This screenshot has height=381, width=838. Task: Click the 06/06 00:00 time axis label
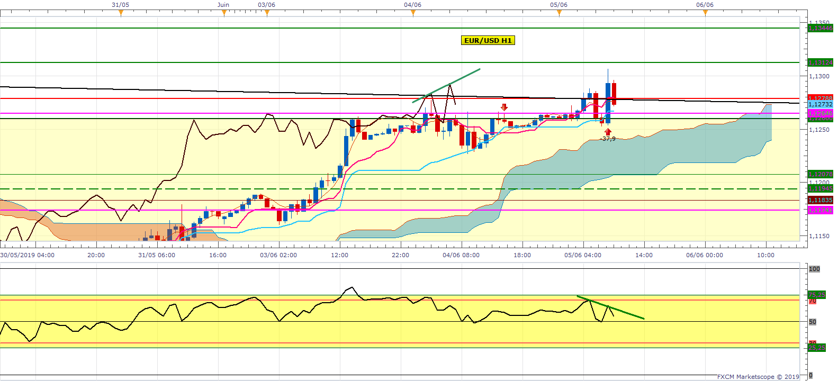click(x=705, y=255)
